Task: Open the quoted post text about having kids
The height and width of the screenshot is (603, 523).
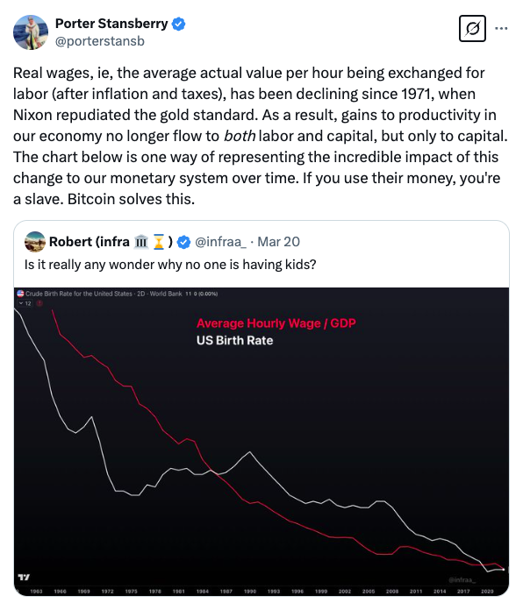Action: (x=170, y=265)
